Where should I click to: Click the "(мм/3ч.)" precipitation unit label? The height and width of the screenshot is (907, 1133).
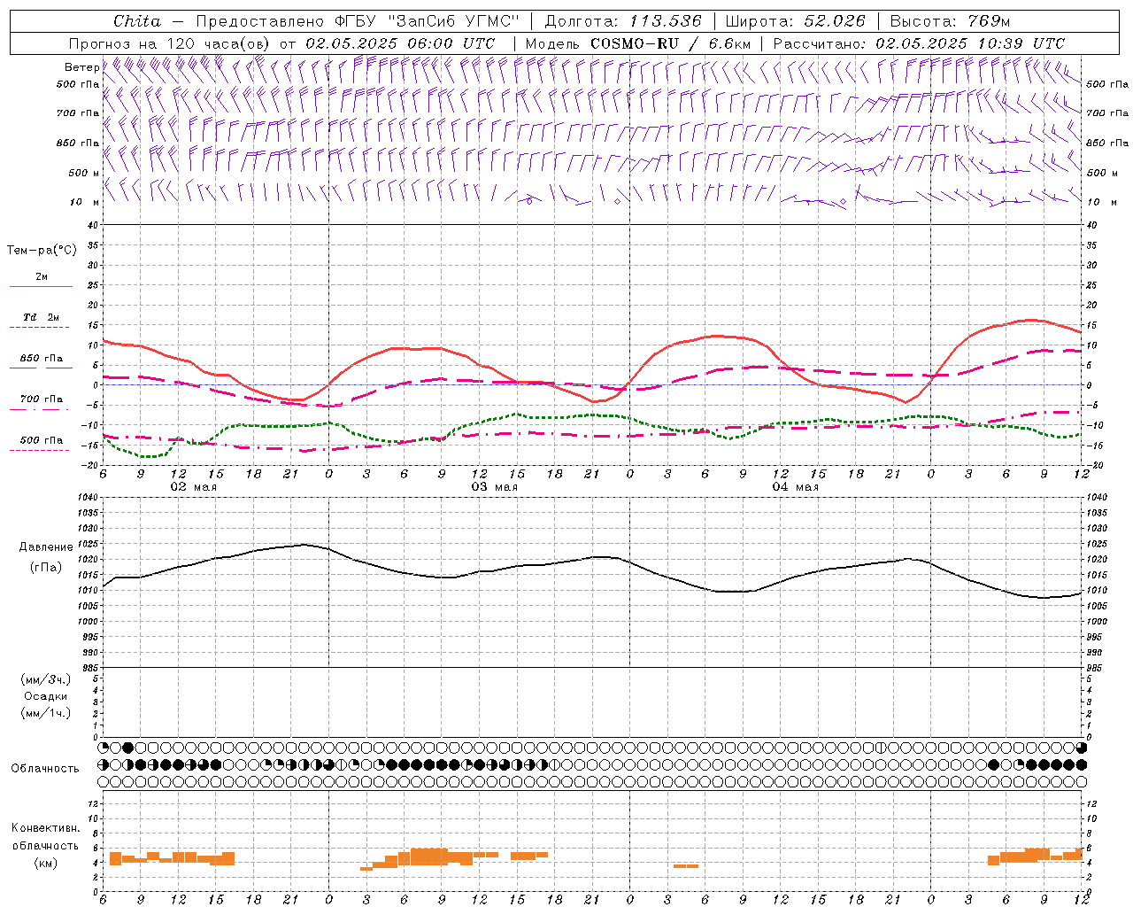pyautogui.click(x=46, y=679)
